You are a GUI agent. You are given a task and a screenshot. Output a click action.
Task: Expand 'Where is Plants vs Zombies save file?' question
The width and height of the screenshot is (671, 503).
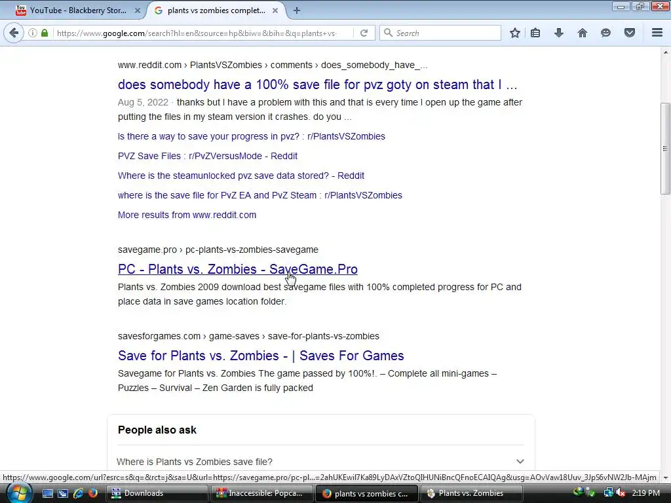coord(320,462)
